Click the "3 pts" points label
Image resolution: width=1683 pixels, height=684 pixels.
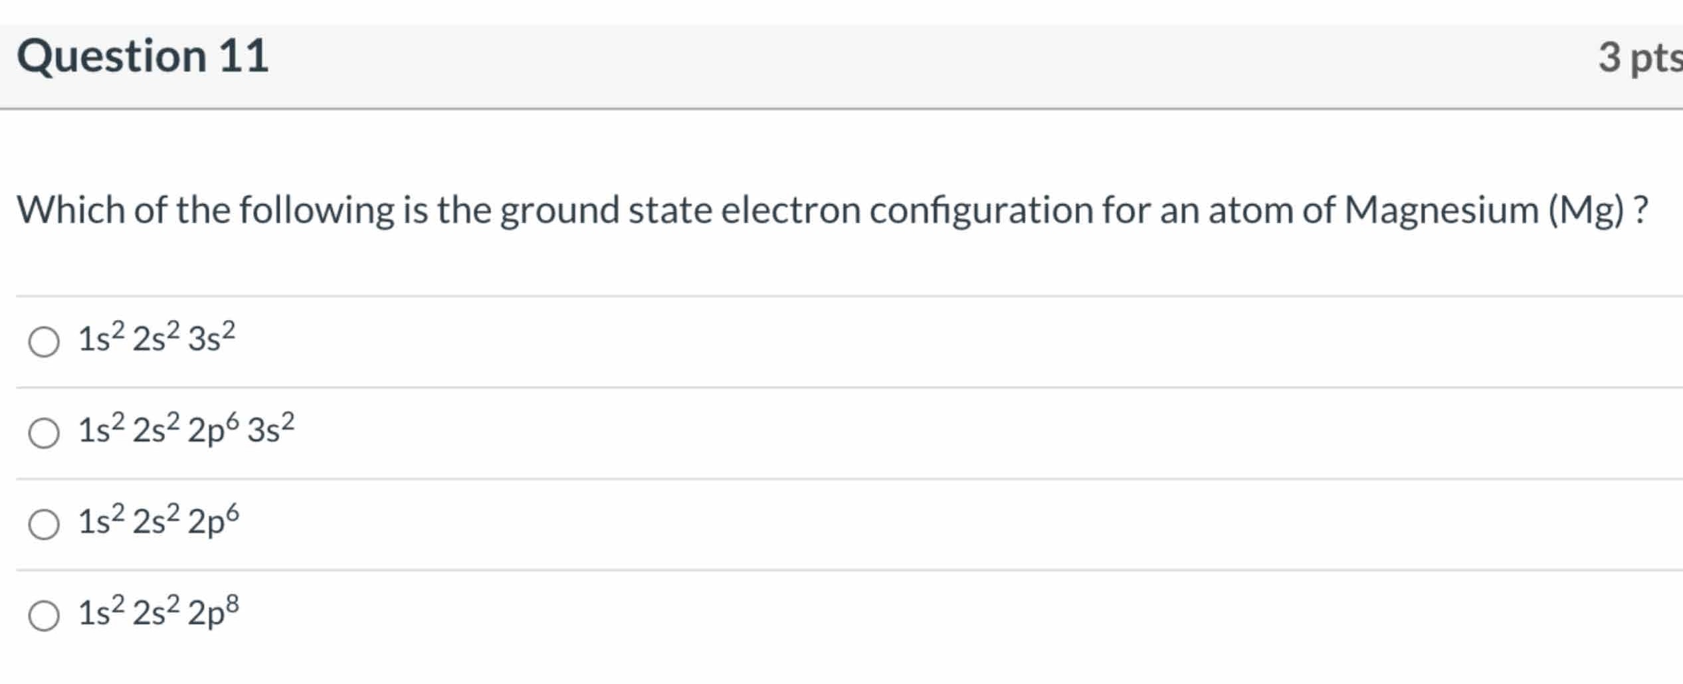pos(1638,57)
